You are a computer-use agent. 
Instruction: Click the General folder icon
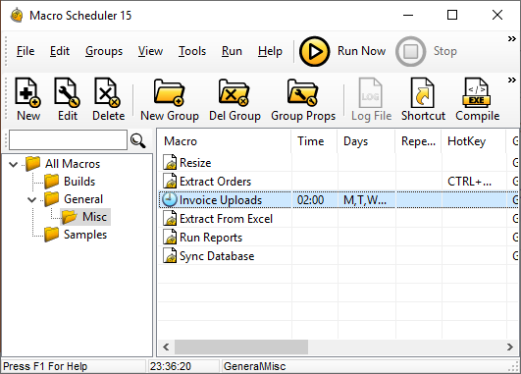tap(51, 198)
